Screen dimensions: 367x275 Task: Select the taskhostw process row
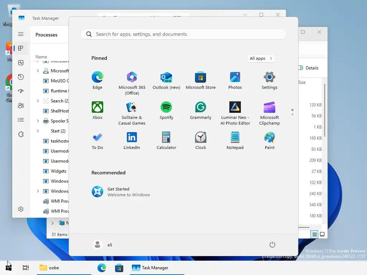tap(50, 141)
